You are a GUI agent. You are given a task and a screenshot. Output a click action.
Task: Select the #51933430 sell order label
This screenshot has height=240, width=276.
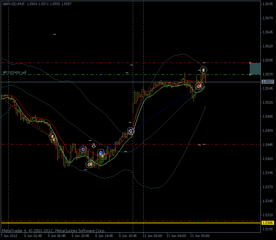14,73
